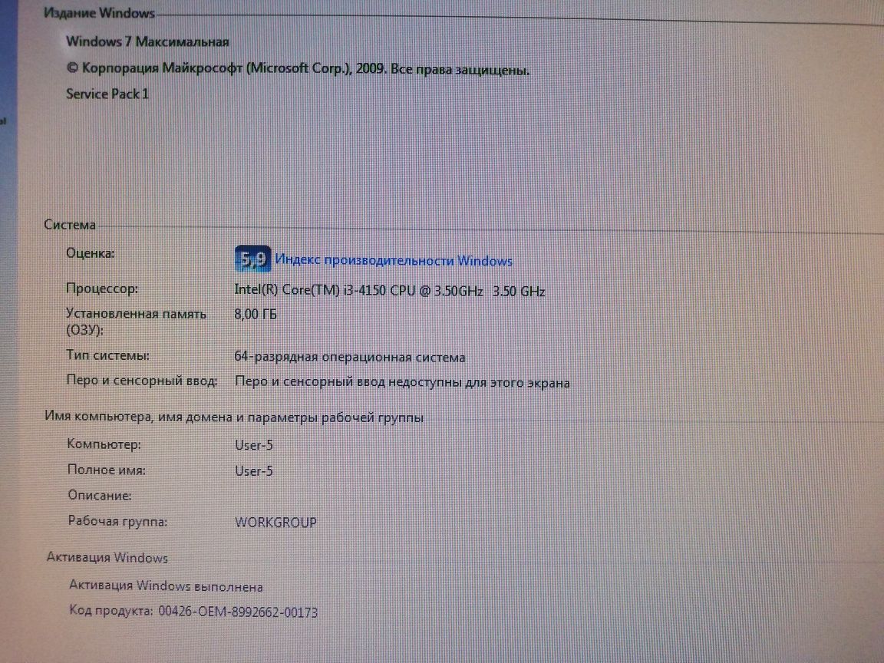Viewport: 884px width, 663px height.
Task: Select the Корпорация Майкрософт copyright line
Action: coord(298,69)
